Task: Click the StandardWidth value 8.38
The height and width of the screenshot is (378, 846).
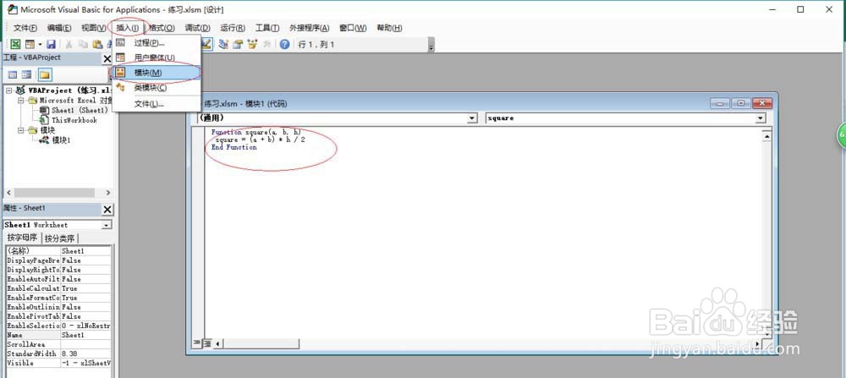Action: point(85,353)
